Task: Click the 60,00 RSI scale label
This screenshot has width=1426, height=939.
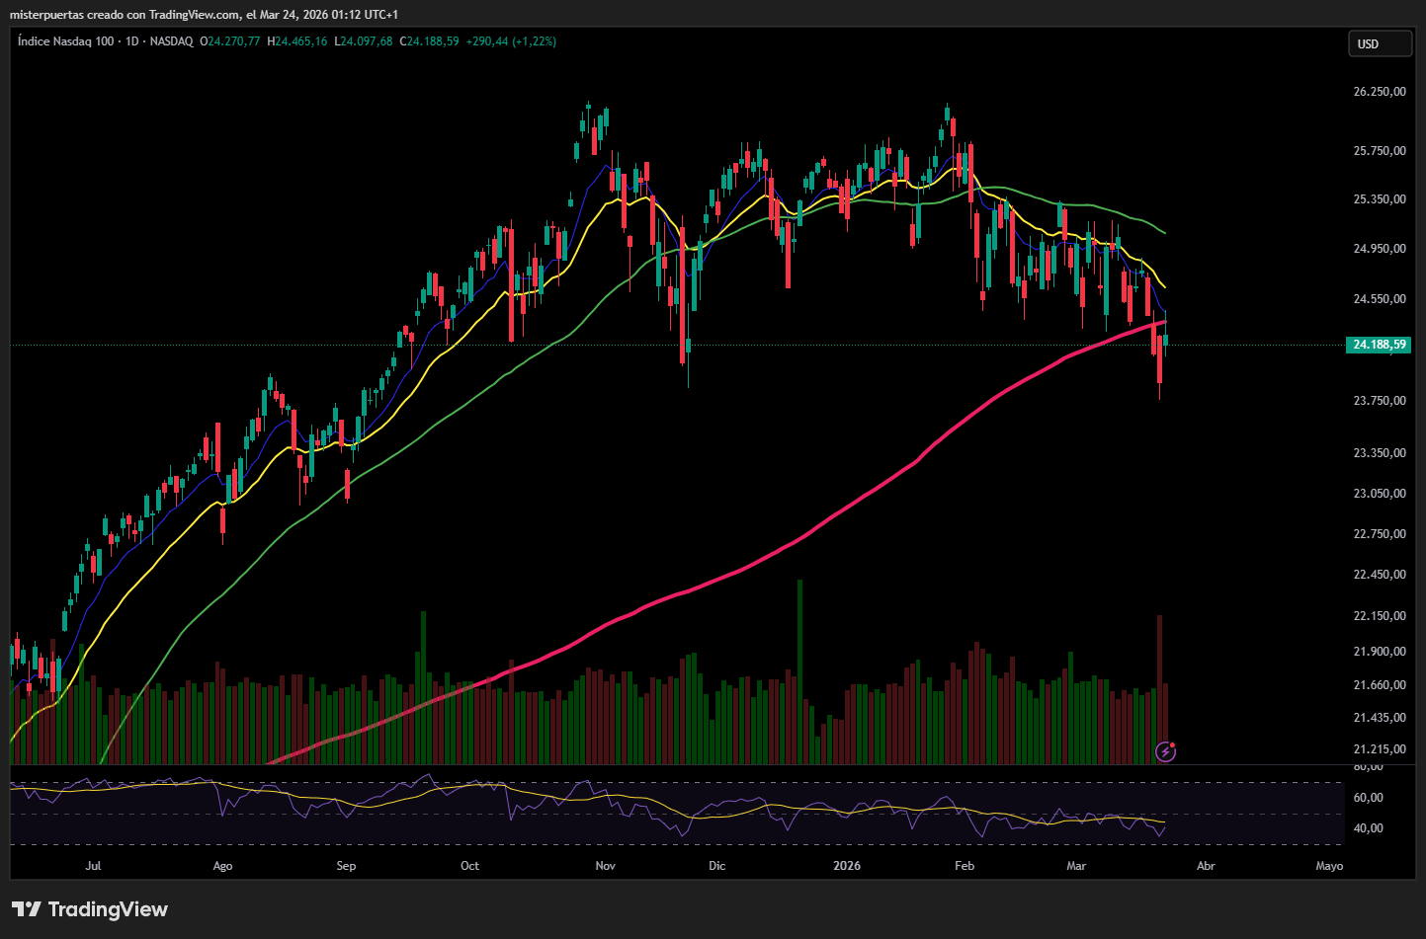Action: pos(1368,798)
